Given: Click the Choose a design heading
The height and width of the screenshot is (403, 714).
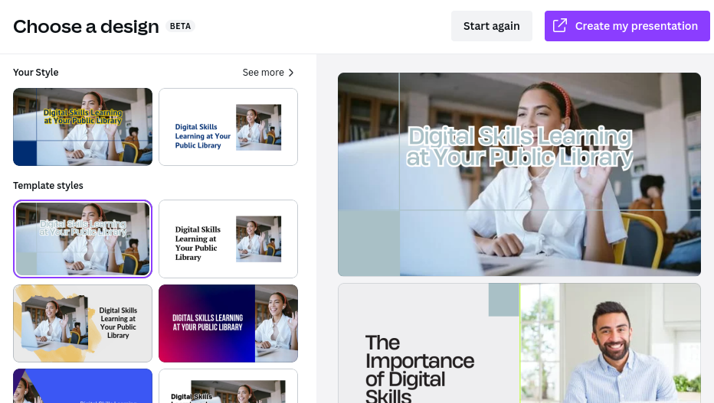Looking at the screenshot, I should [86, 26].
